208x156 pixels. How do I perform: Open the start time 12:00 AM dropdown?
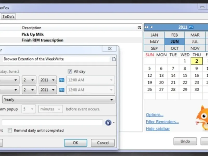90,80
